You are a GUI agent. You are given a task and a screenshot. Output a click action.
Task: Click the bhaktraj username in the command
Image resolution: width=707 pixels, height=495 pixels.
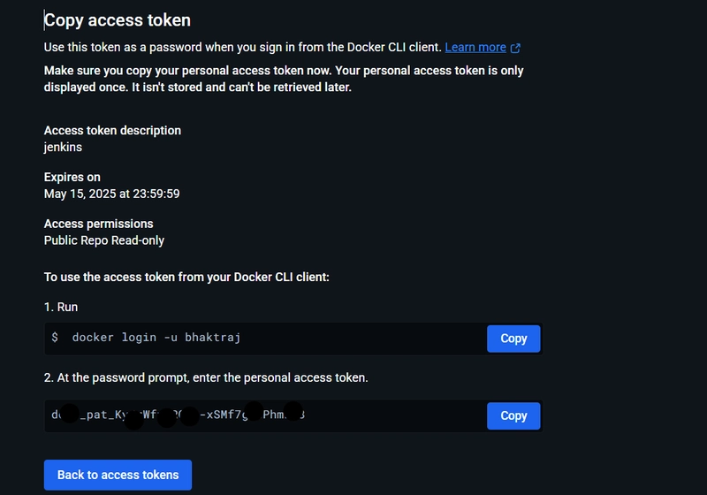[x=212, y=337]
